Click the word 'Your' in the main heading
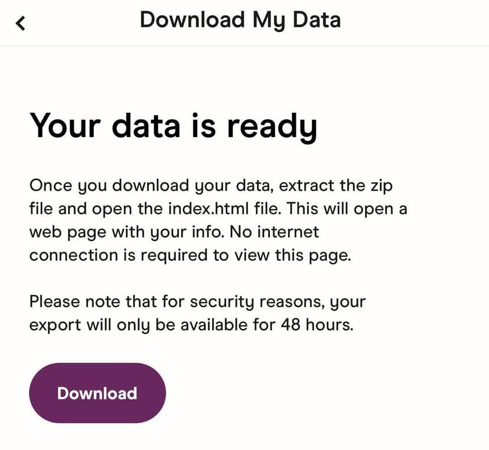489x450 pixels. pos(65,126)
